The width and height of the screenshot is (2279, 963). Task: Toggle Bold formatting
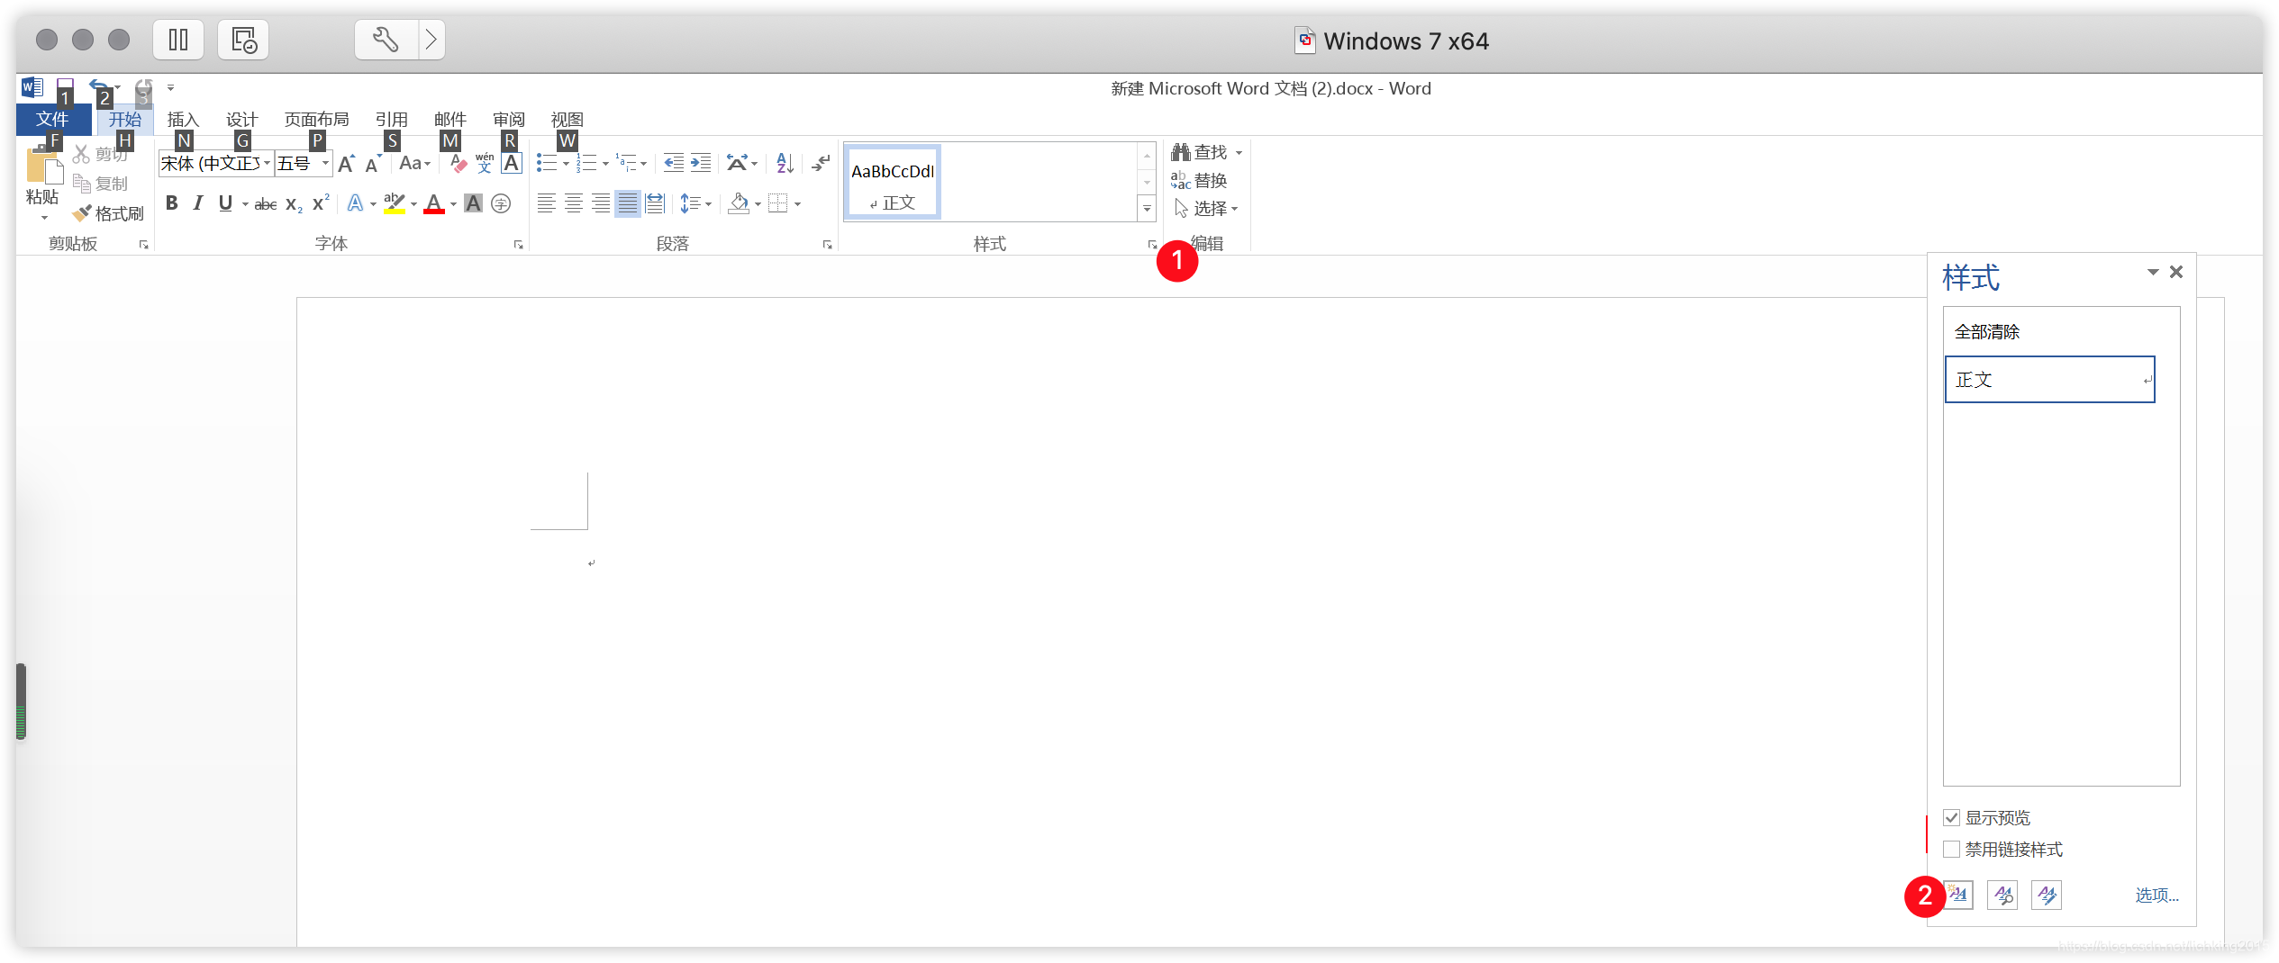point(171,203)
